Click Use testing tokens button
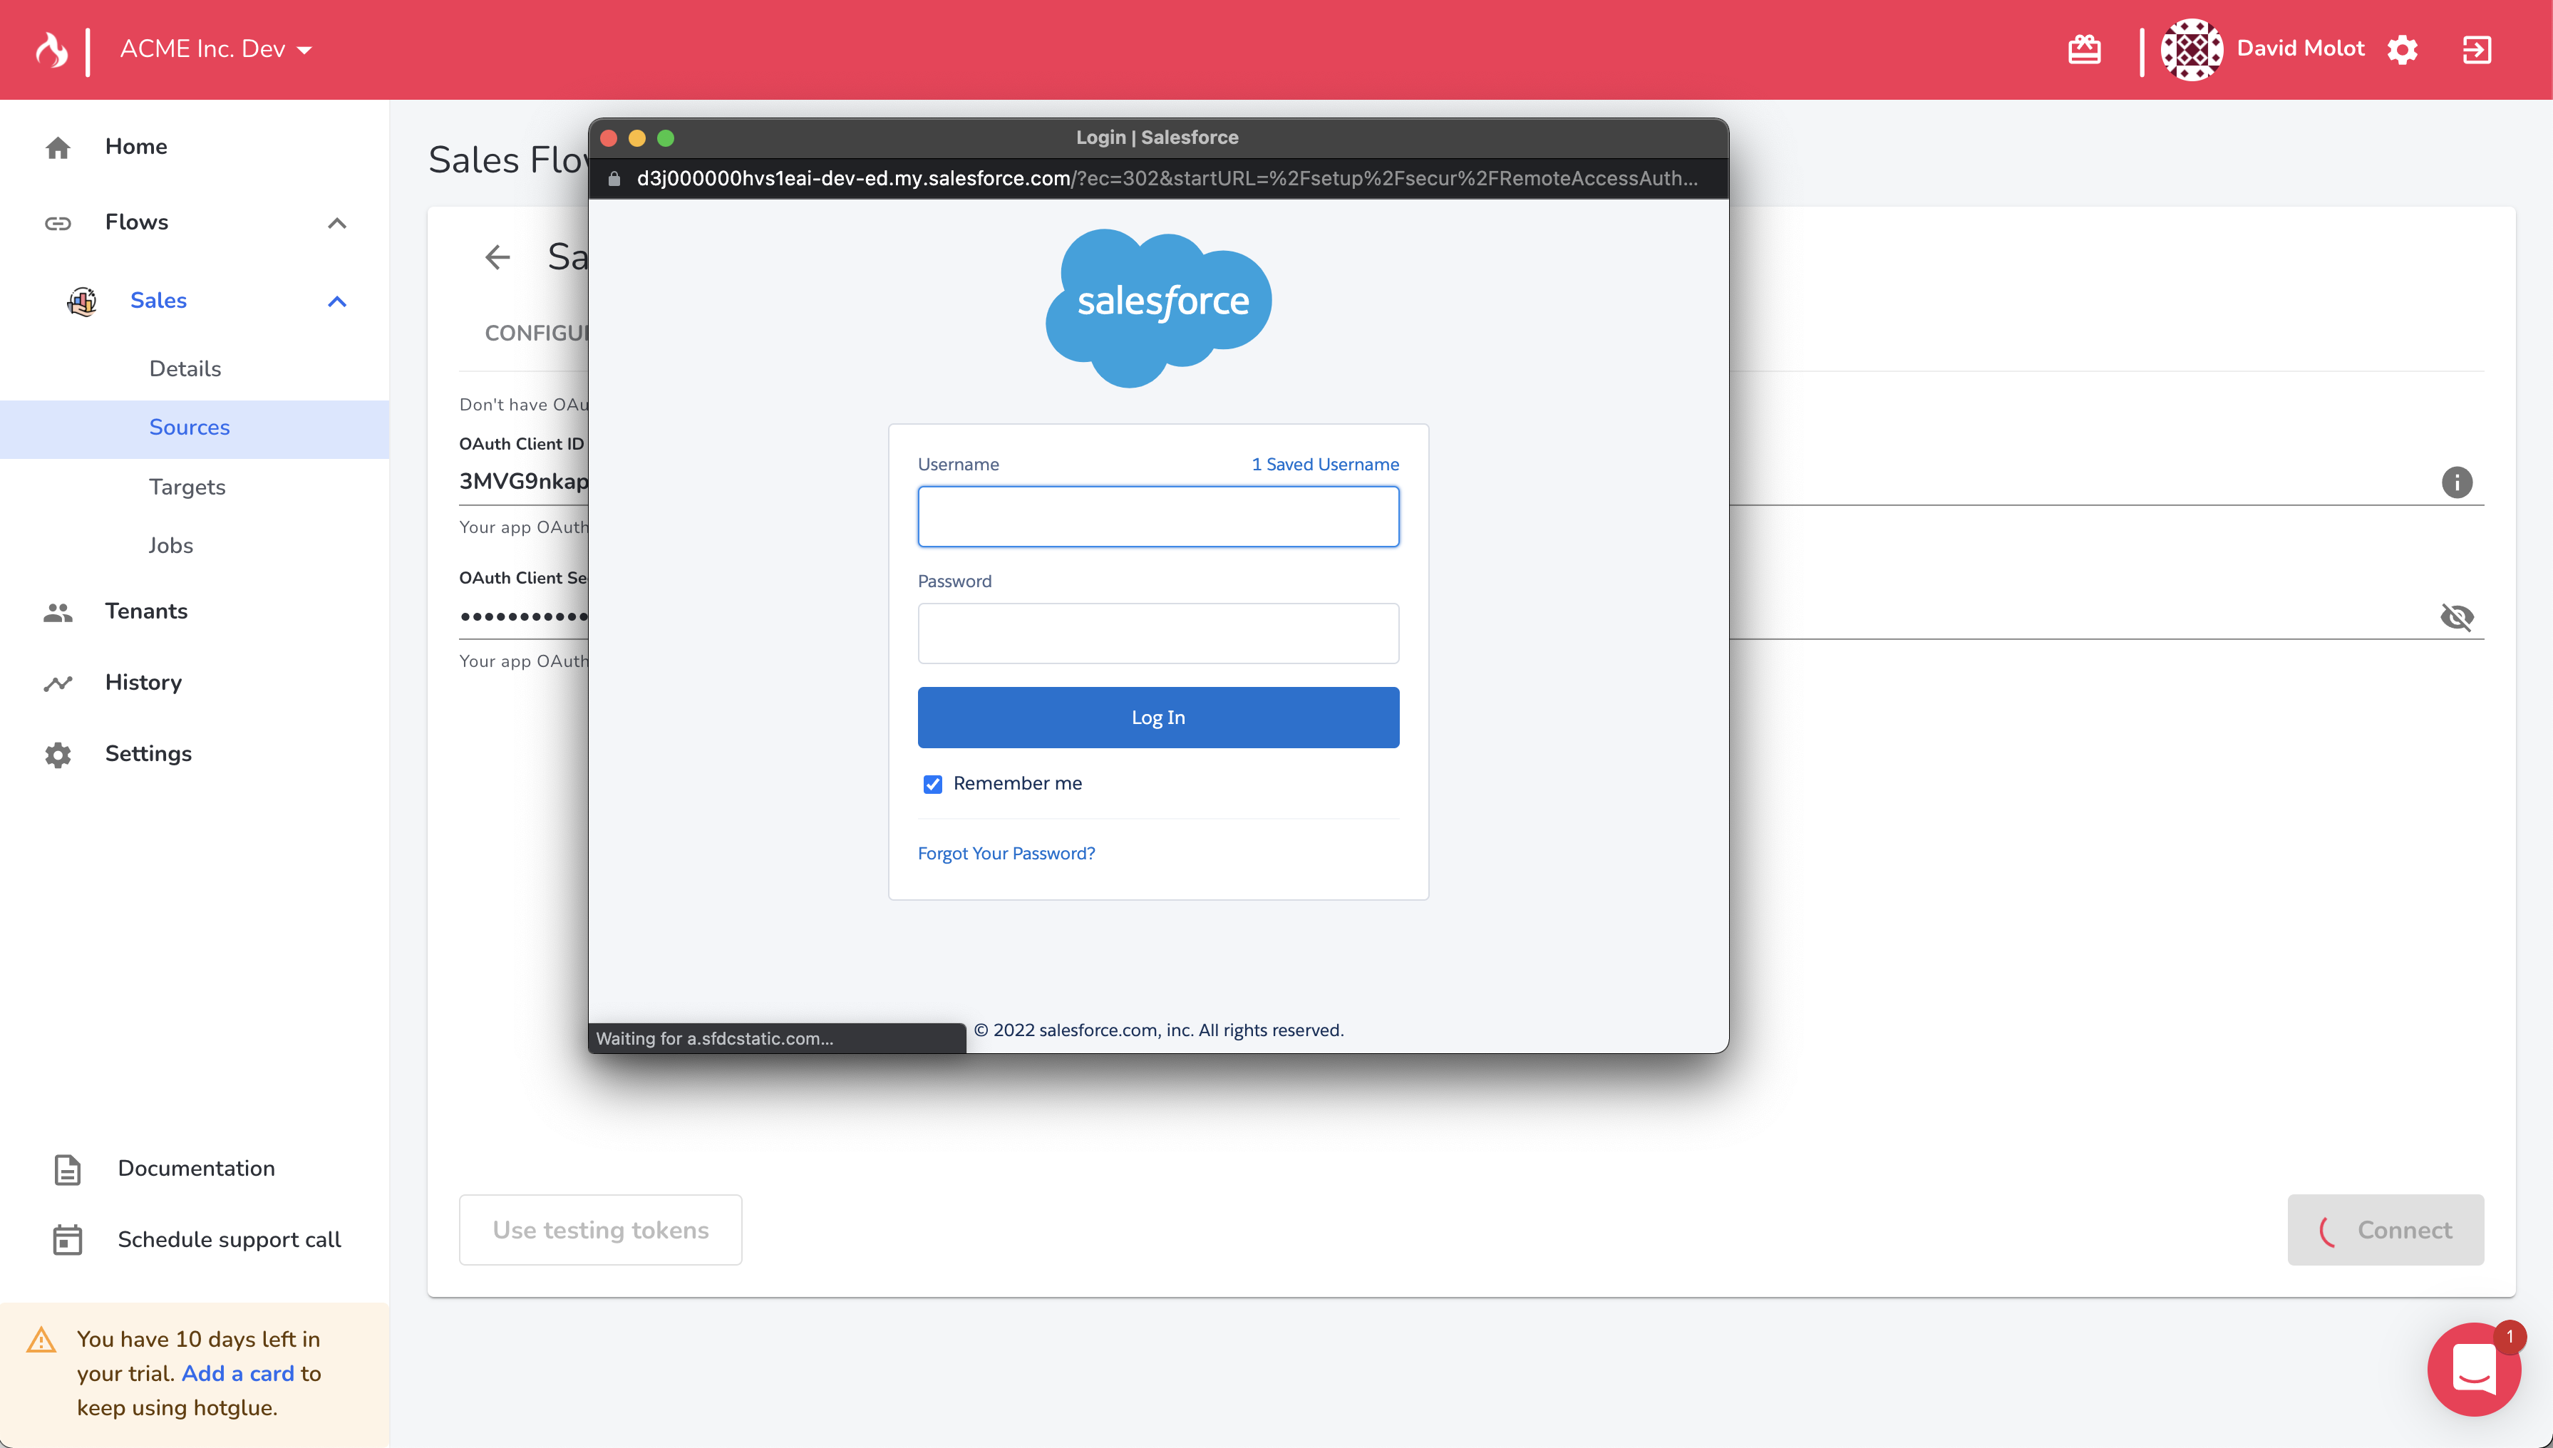Screen dimensions: 2553x1448 coord(601,1230)
